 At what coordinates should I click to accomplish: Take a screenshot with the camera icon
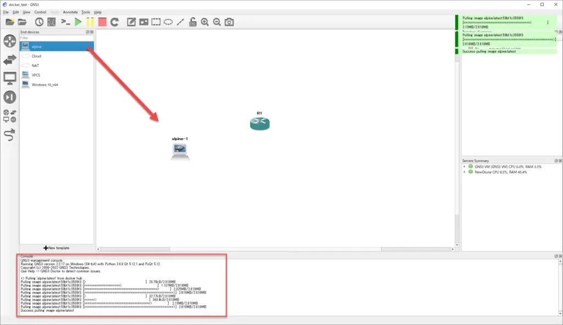click(x=229, y=23)
